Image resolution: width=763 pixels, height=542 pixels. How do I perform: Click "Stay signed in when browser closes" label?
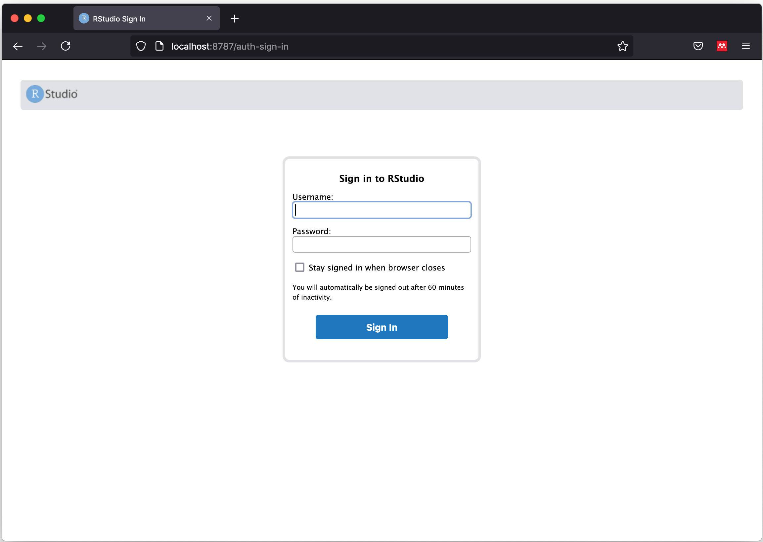[377, 268]
